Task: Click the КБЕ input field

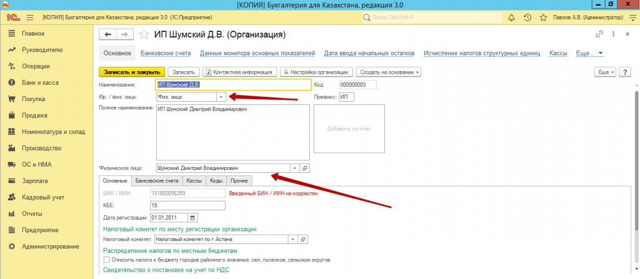Action: (187, 205)
